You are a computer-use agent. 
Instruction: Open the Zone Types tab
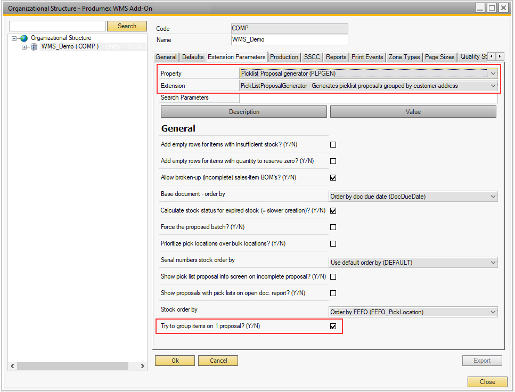point(404,57)
